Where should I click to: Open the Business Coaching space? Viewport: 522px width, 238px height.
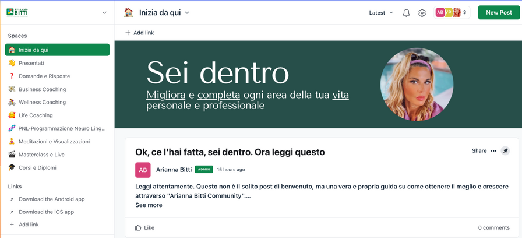[x=42, y=89]
